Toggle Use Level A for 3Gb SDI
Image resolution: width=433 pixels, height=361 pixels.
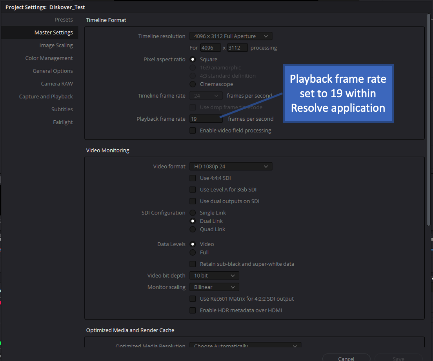[193, 190]
